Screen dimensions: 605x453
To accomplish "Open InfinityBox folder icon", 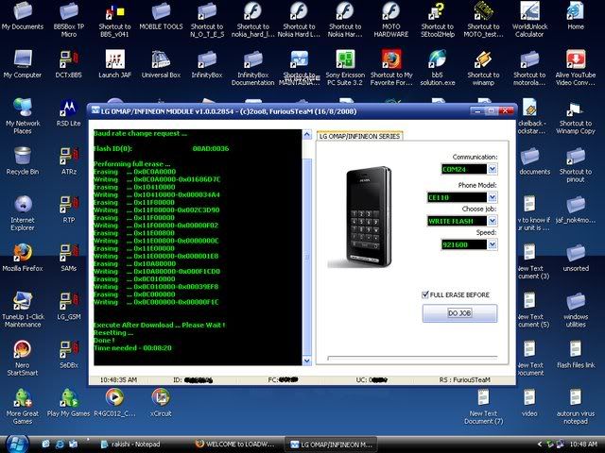I will [x=207, y=64].
